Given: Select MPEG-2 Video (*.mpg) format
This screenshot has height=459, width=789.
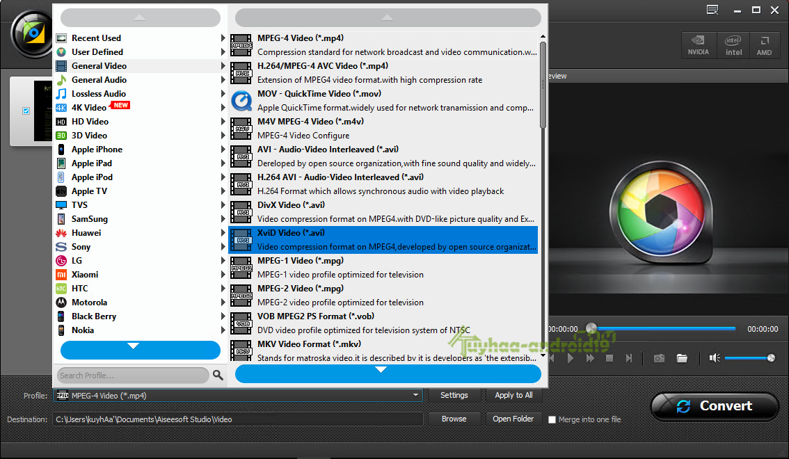Looking at the screenshot, I should click(x=383, y=295).
